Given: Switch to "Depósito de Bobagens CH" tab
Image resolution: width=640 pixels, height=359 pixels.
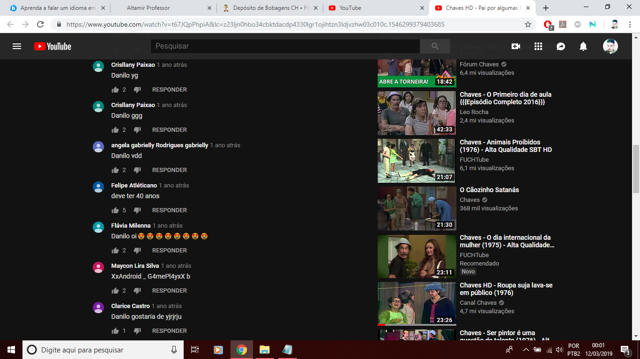Looking at the screenshot, I should (269, 8).
